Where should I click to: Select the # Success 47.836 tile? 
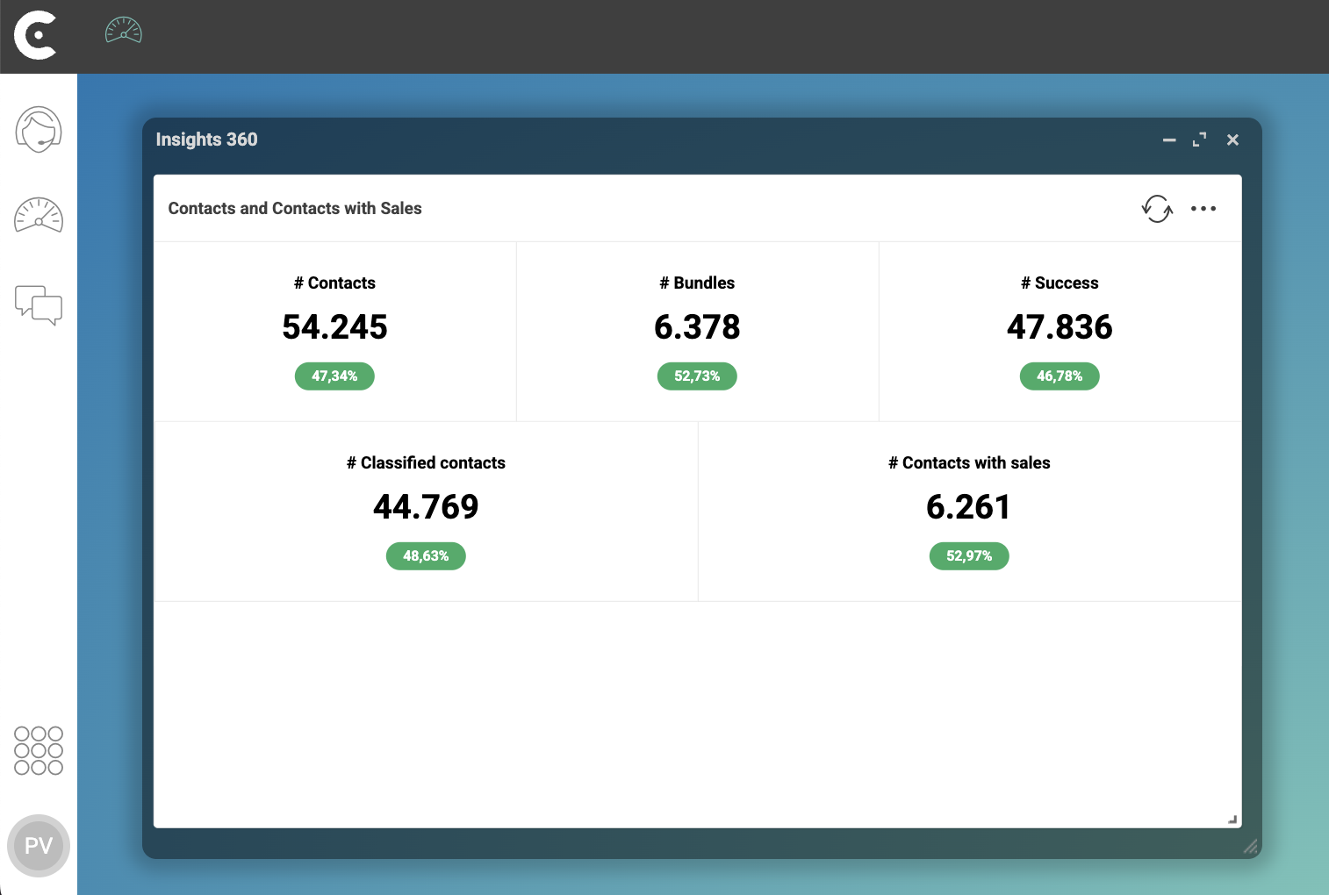pyautogui.click(x=1060, y=332)
